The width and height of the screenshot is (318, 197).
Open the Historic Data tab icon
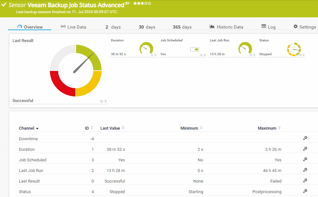(212, 27)
